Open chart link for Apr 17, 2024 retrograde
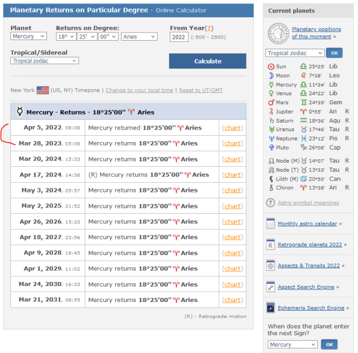 coord(233,175)
